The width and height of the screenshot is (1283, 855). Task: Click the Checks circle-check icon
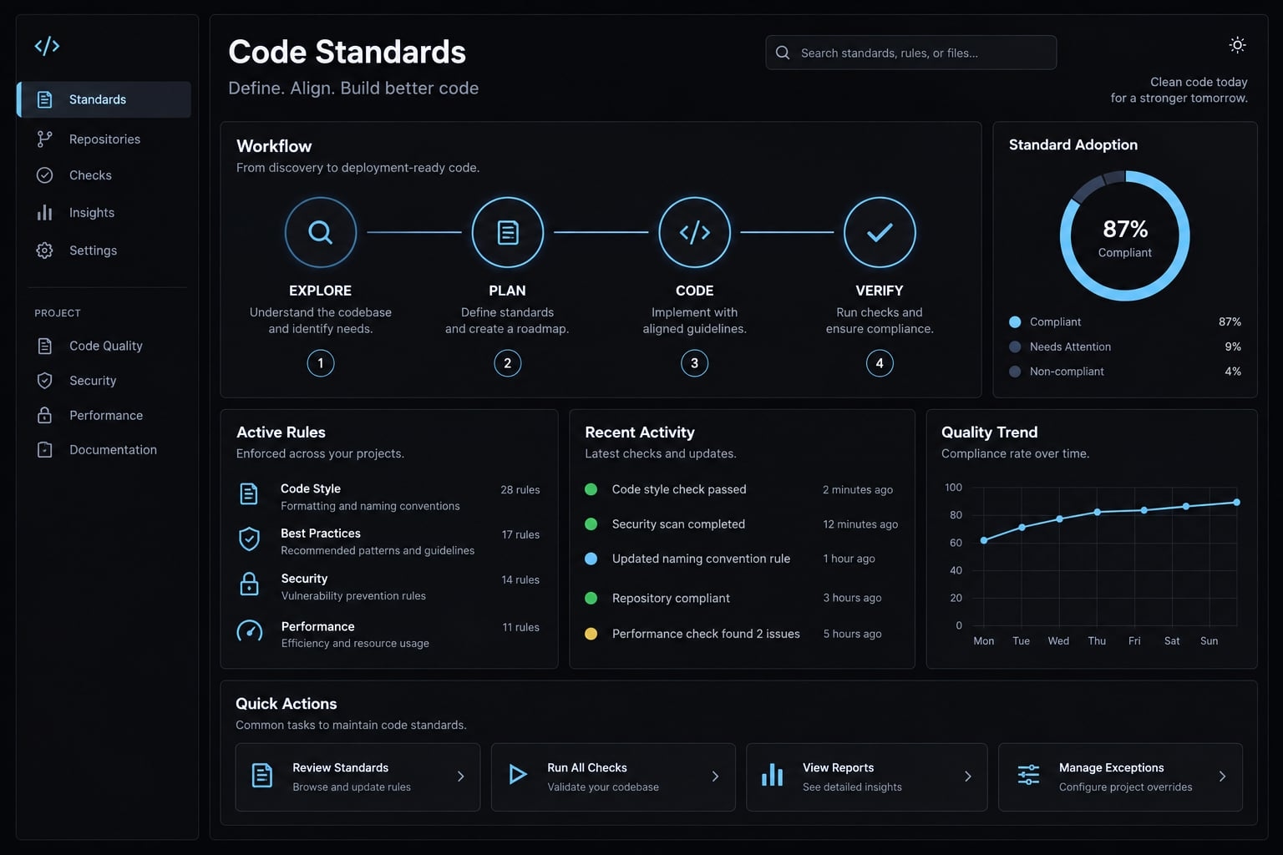45,175
